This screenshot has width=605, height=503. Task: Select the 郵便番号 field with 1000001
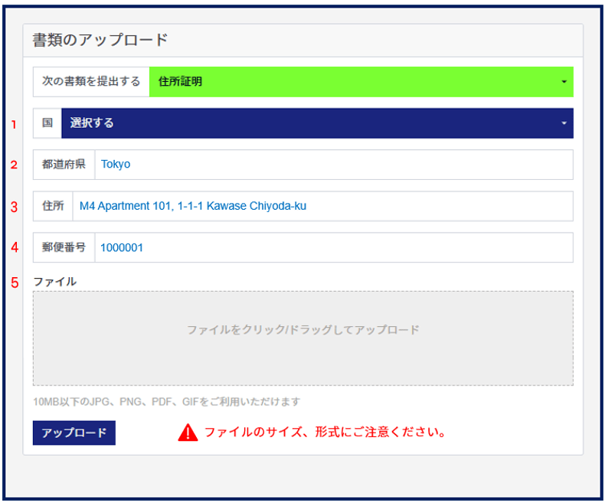333,247
